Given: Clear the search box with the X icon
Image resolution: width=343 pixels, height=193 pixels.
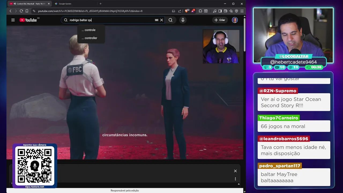Looking at the screenshot, I should pos(162,20).
